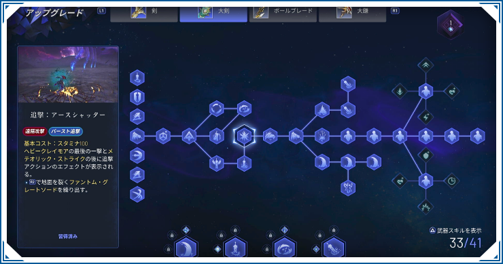Click the 33/41 skill counter
This screenshot has width=503, height=264.
pyautogui.click(x=466, y=243)
